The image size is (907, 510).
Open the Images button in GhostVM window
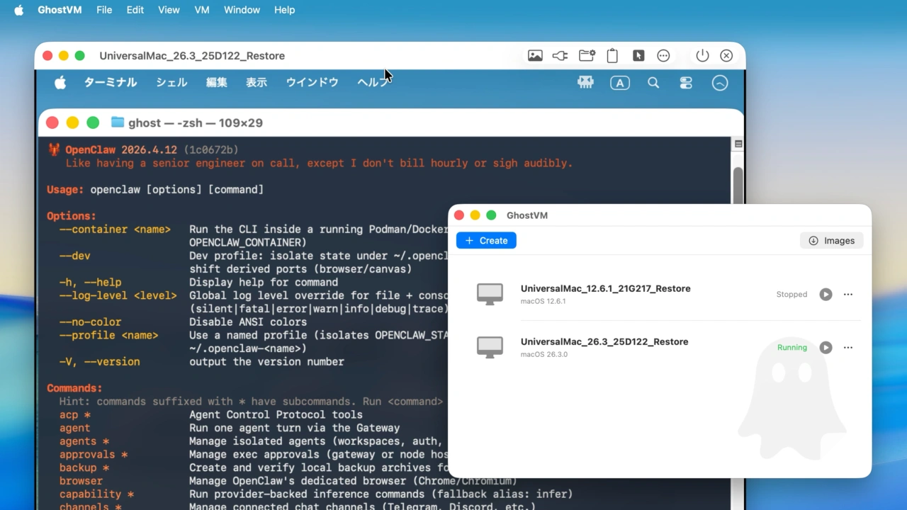click(832, 241)
